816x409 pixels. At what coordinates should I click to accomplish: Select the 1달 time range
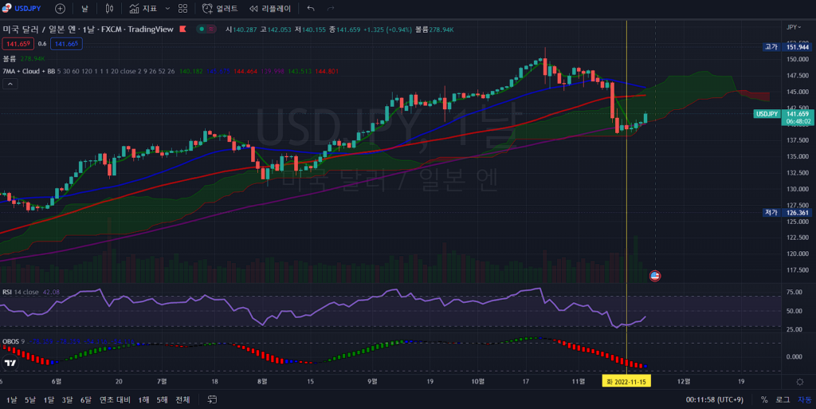(x=49, y=399)
